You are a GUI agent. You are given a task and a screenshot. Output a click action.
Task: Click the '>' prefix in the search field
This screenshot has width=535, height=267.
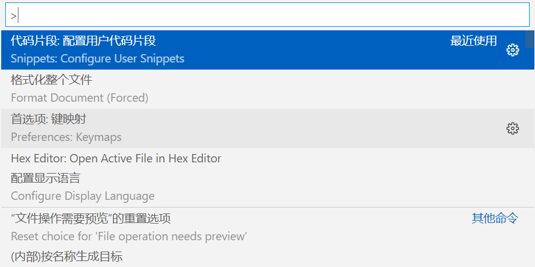pyautogui.click(x=14, y=15)
